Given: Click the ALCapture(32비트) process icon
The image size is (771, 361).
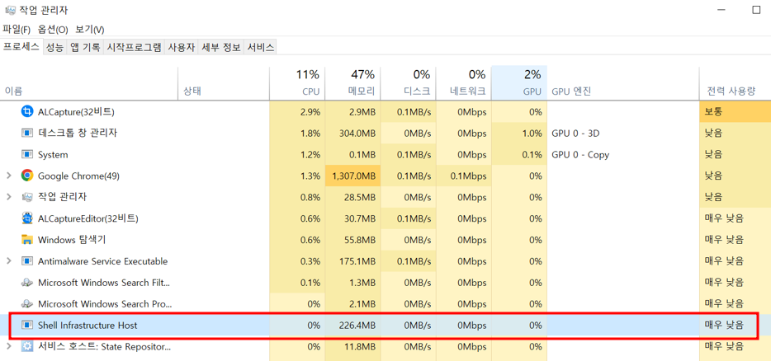Looking at the screenshot, I should [26, 112].
